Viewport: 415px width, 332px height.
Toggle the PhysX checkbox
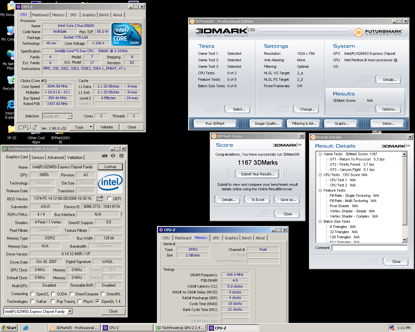[x=79, y=302]
